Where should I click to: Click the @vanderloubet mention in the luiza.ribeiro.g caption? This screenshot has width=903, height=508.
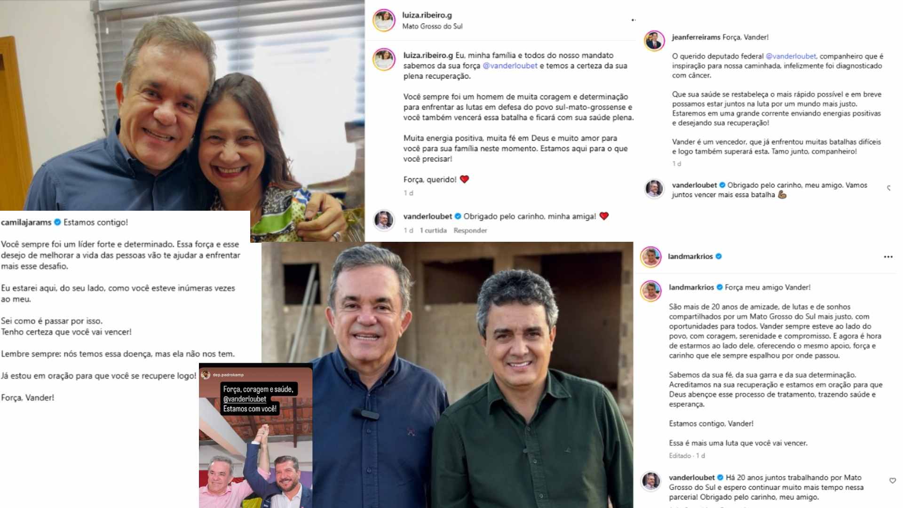[x=510, y=66]
